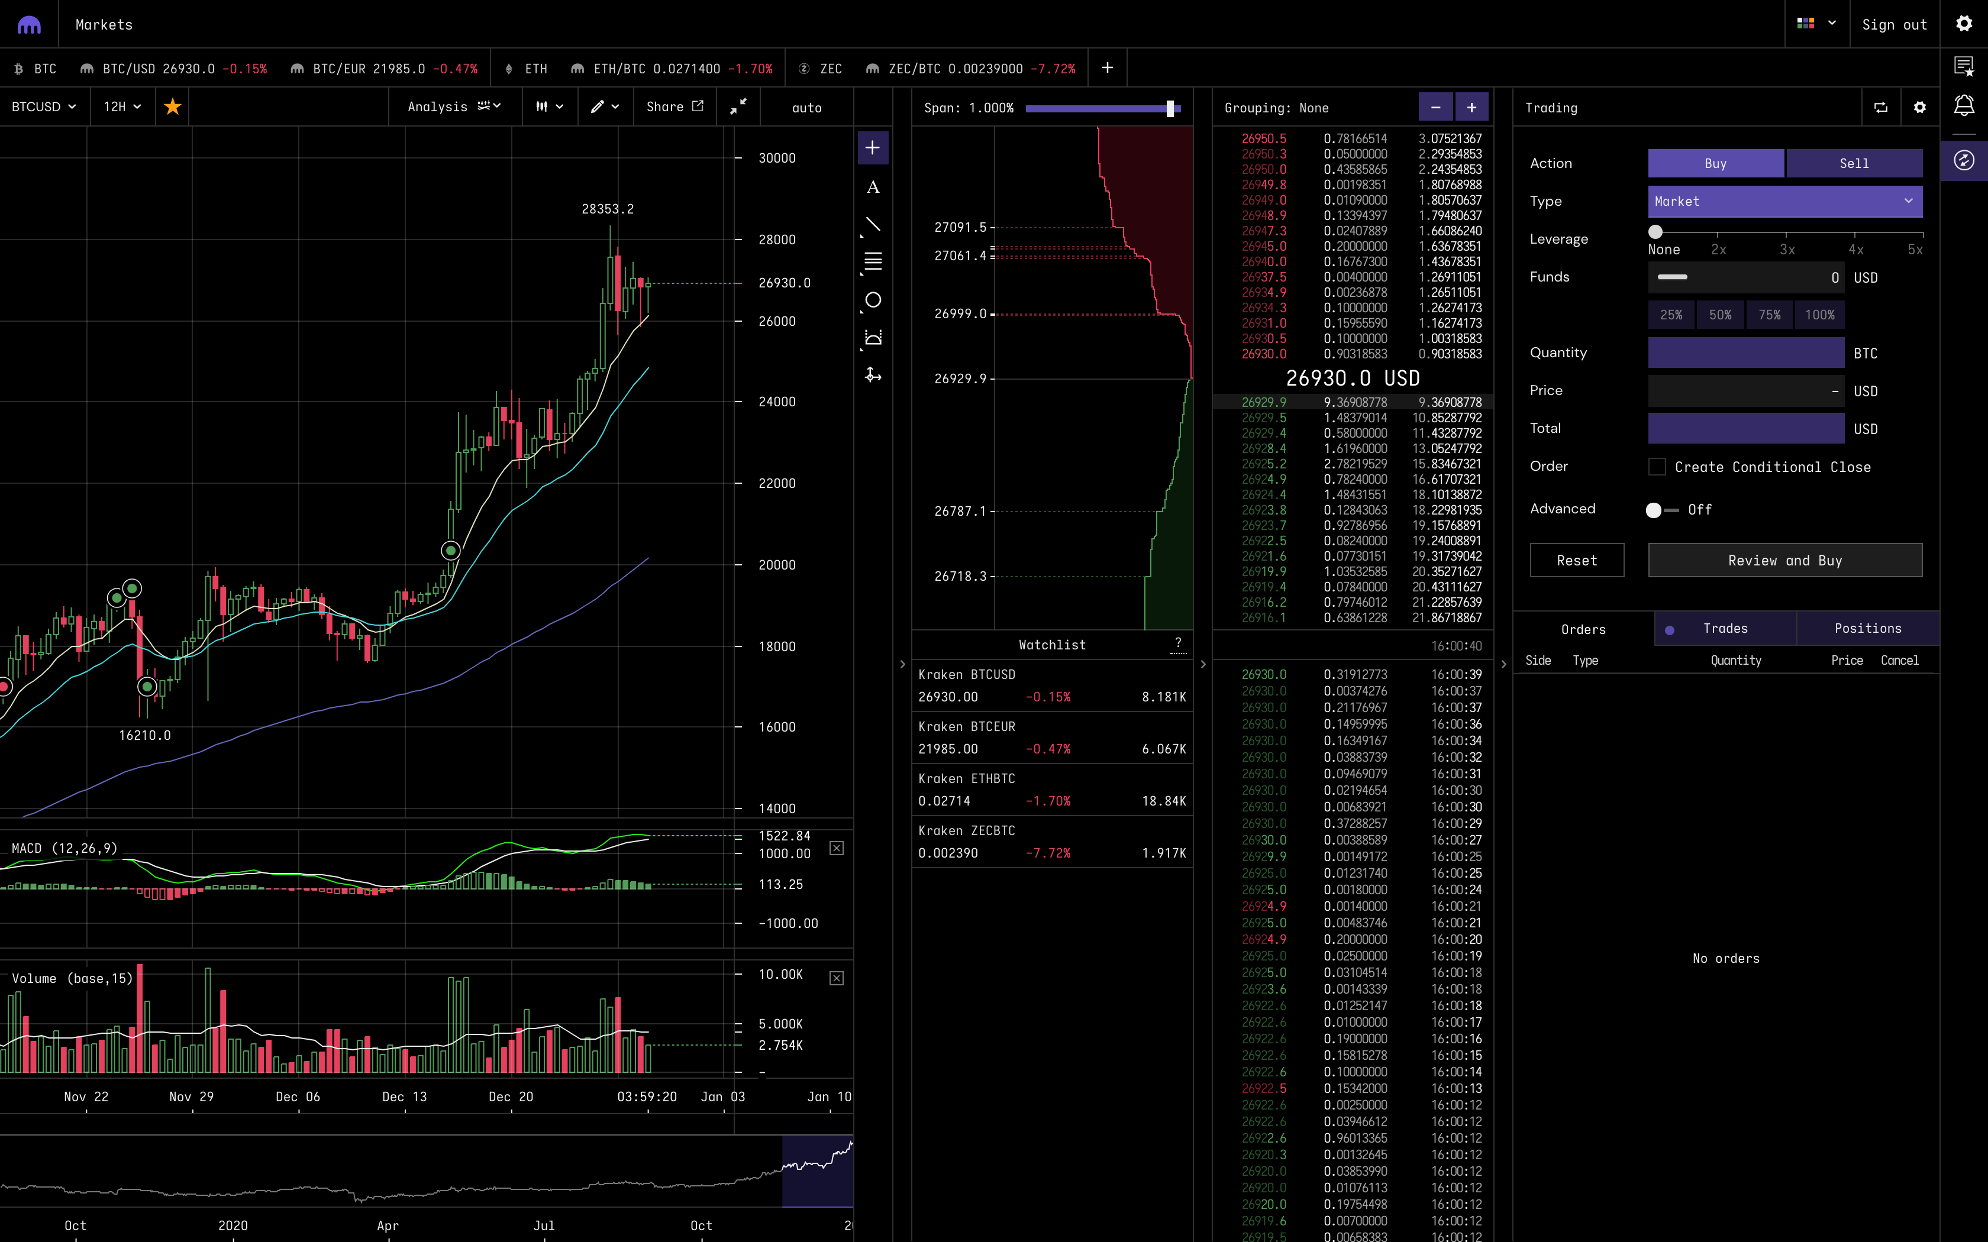Select the crosshair measurement tool
Screen dimensions: 1988x1242
(873, 374)
